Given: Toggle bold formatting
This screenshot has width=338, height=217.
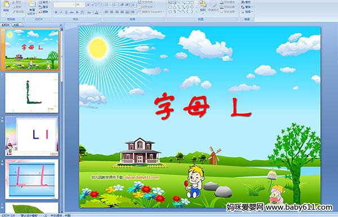Looking at the screenshot, I should tap(56, 12).
